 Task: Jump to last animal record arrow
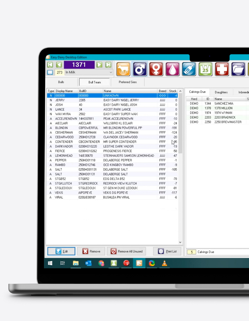pyautogui.click(x=108, y=65)
